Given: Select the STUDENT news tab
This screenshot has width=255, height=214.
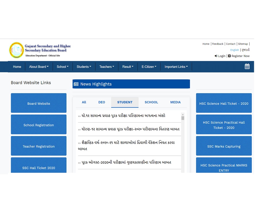Looking at the screenshot, I should click(125, 102).
